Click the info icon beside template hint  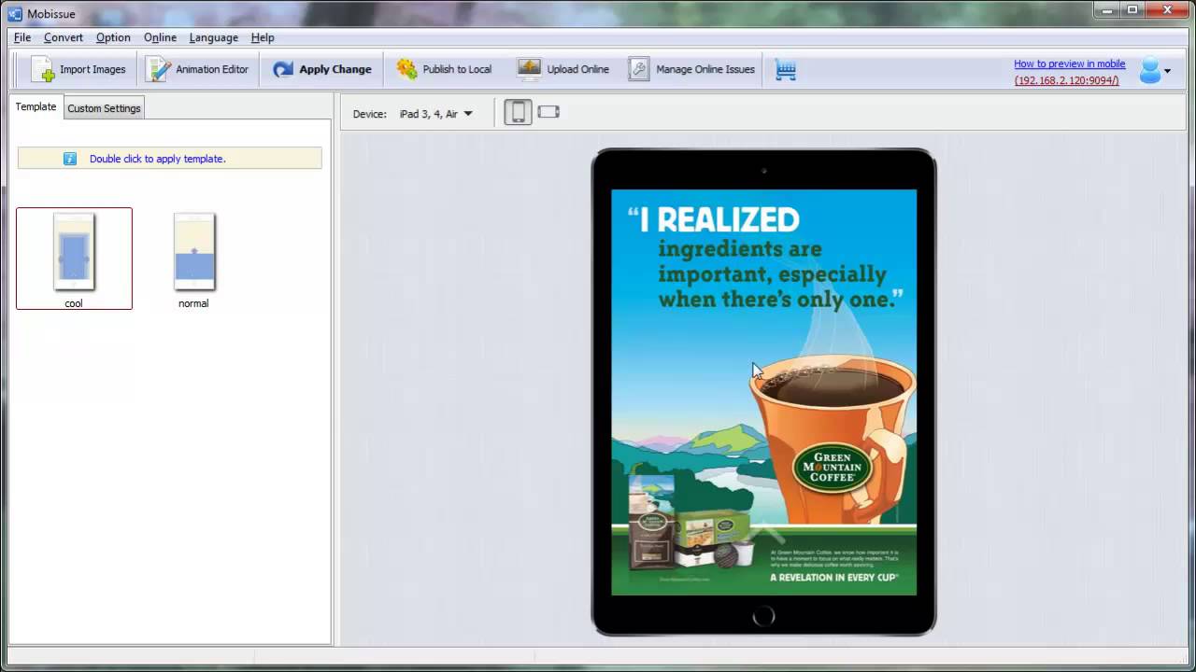[70, 159]
